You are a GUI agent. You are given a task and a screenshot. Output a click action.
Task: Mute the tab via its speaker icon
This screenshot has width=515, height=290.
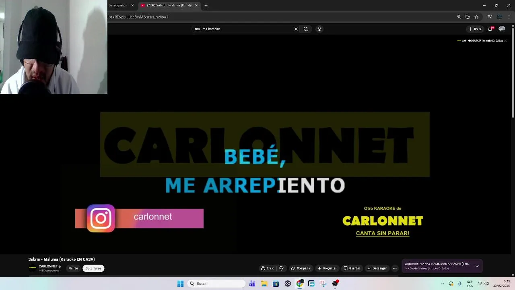pyautogui.click(x=190, y=6)
